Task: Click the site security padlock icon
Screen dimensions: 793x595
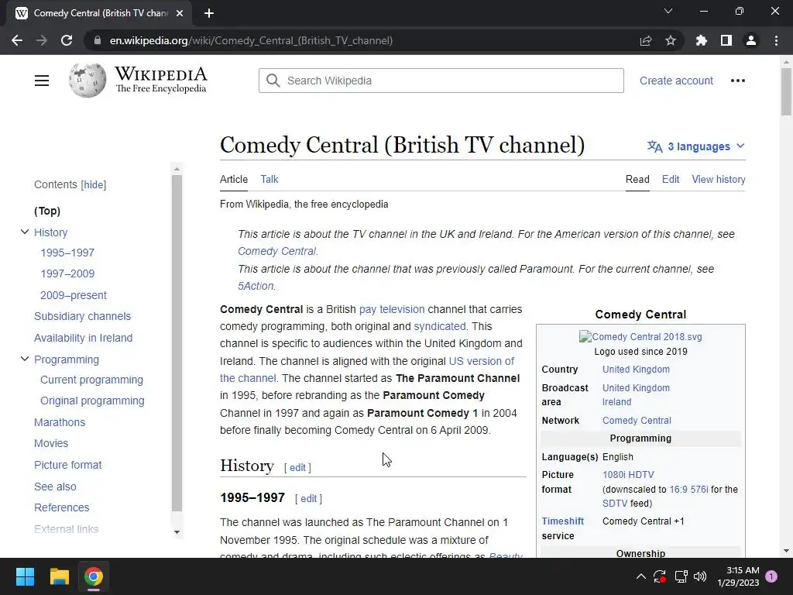Action: (x=98, y=40)
